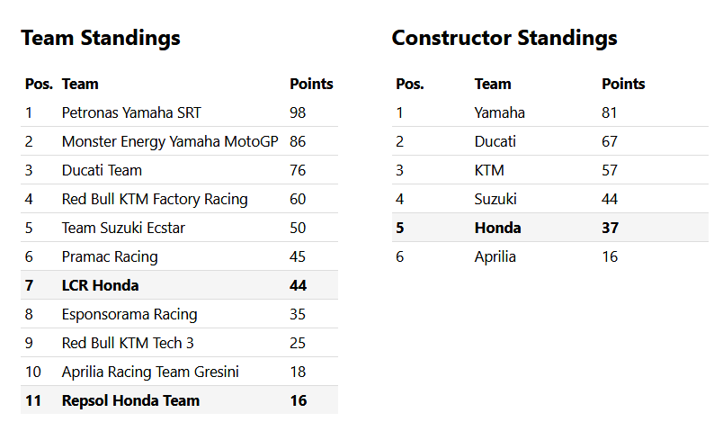
Task: Click KTM in the constructor table
Action: pos(489,170)
